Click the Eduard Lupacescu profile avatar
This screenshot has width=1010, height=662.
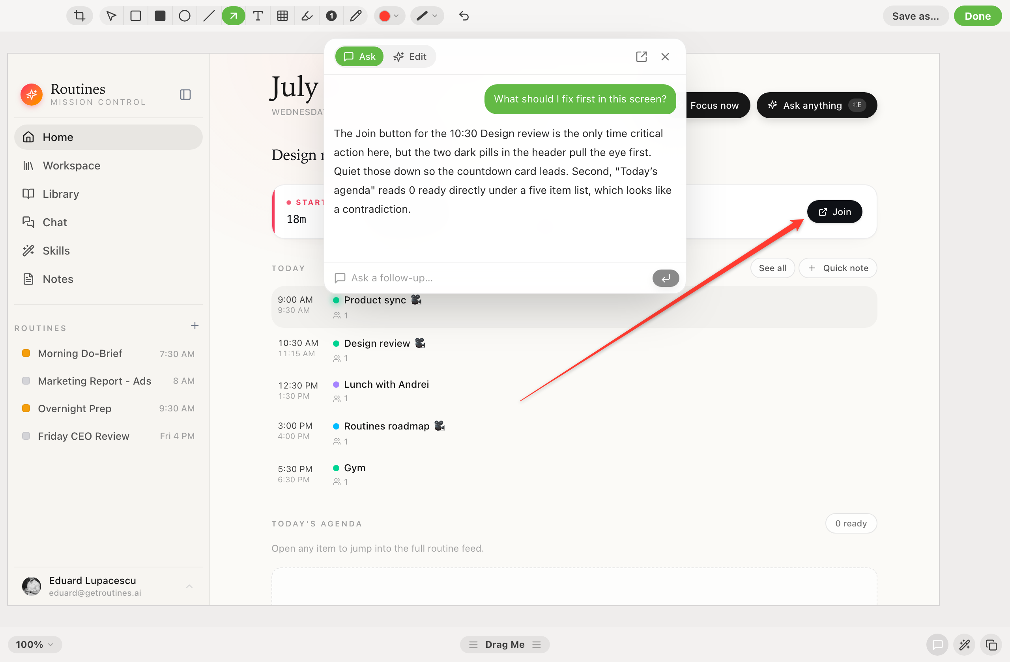pos(32,587)
